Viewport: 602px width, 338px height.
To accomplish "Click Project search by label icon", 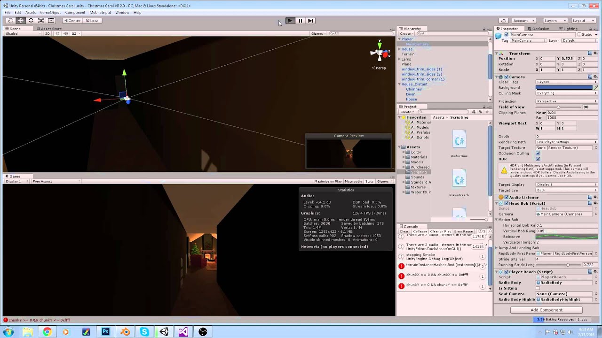I will click(x=480, y=112).
